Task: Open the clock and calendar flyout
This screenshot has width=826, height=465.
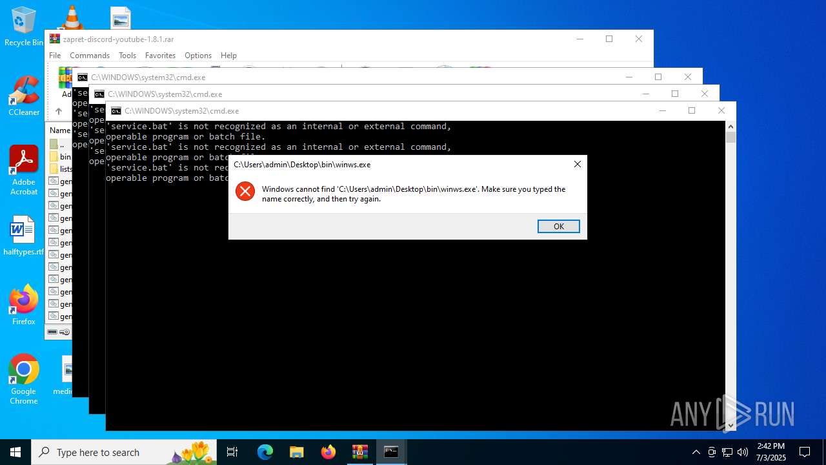Action: tap(771, 452)
